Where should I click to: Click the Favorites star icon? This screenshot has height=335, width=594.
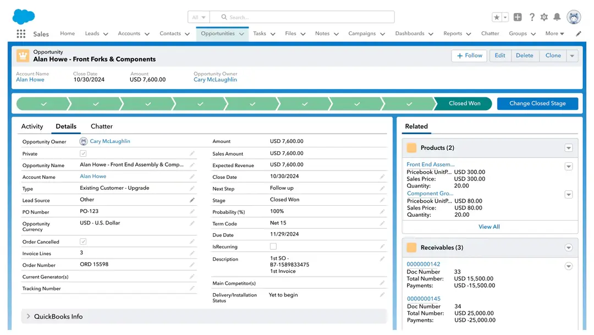pyautogui.click(x=497, y=17)
